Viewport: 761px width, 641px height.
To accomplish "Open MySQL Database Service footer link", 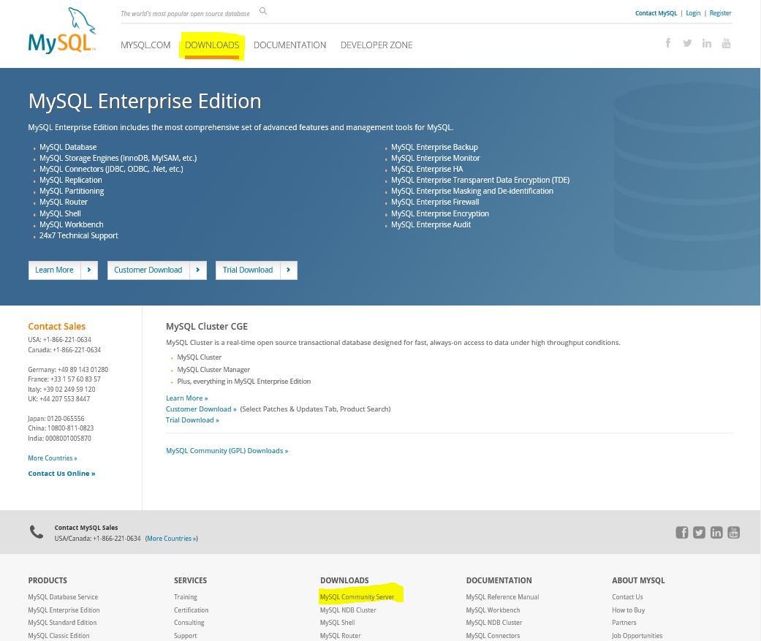I will 63,597.
